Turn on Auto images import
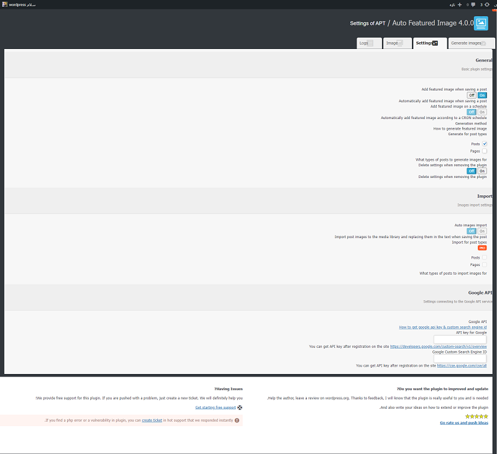Screen dimensions: 497x454 482,231
